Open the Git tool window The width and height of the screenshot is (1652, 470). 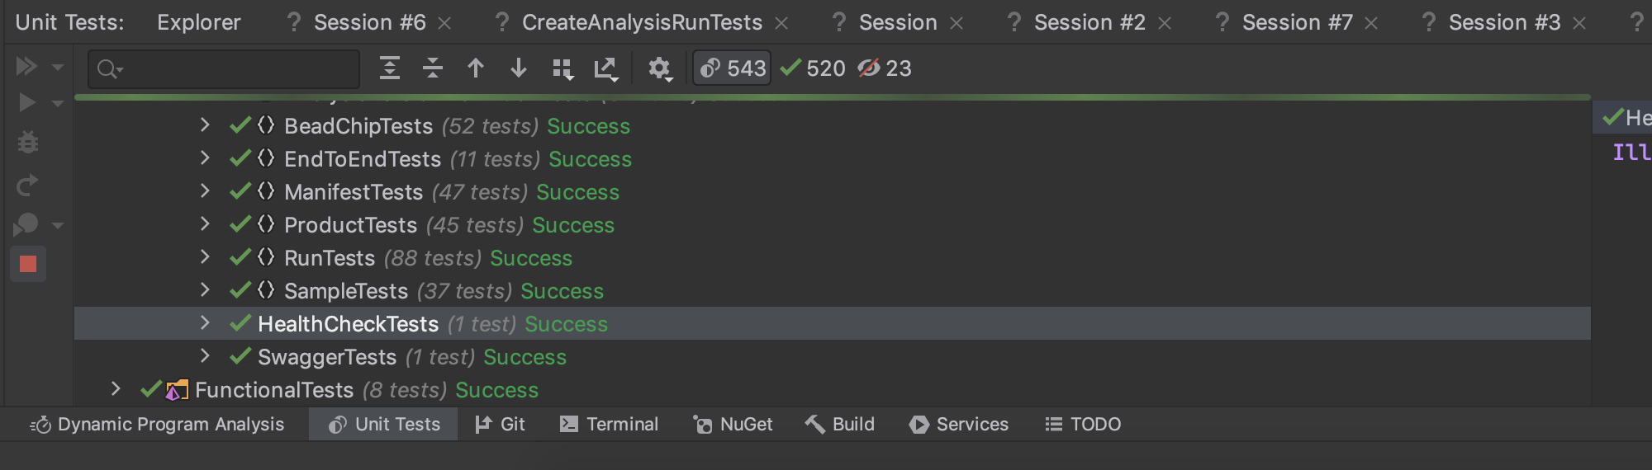coord(501,424)
